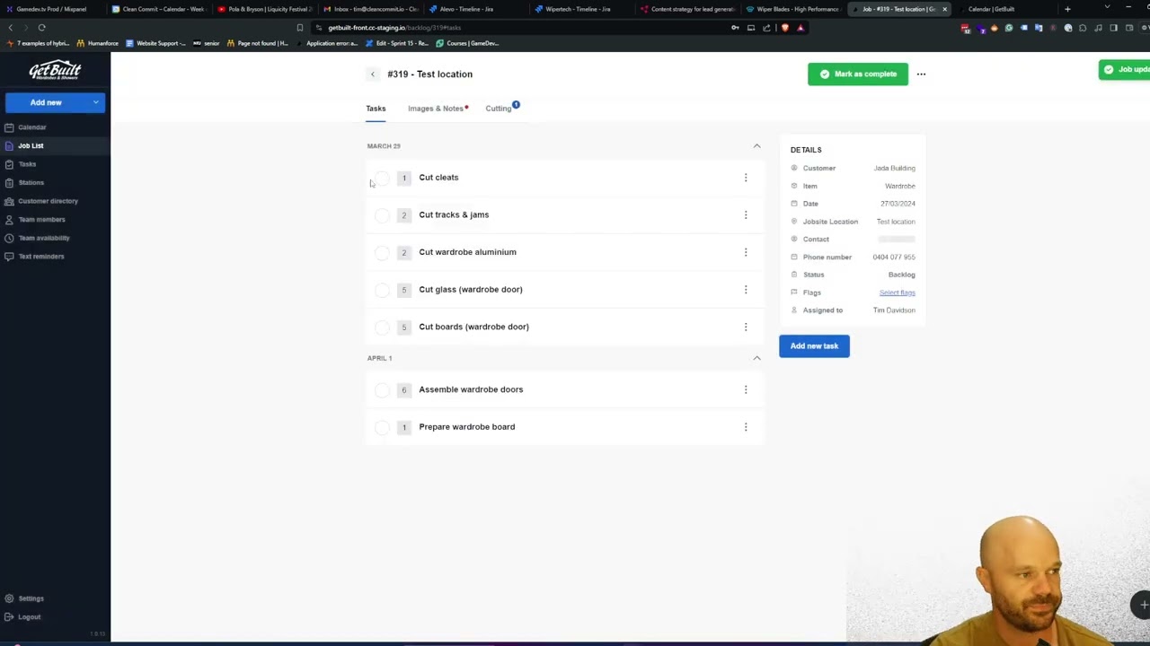Open Calendar in the sidebar
The height and width of the screenshot is (646, 1150).
[x=31, y=127]
